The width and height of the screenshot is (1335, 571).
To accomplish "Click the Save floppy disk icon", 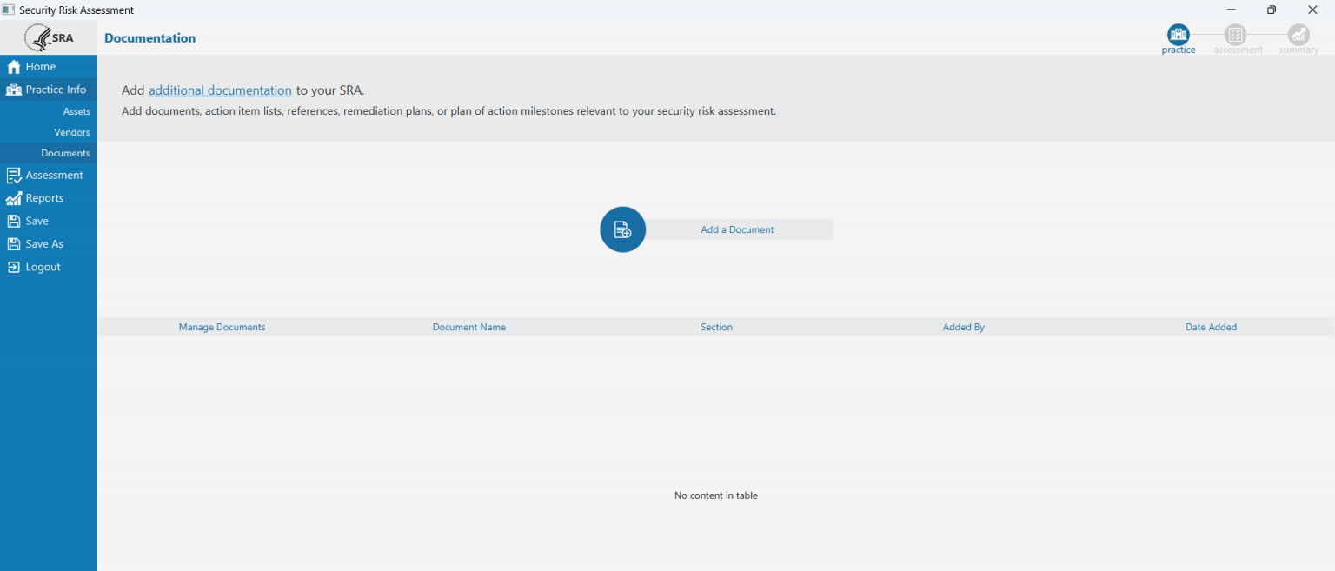I will (x=12, y=220).
